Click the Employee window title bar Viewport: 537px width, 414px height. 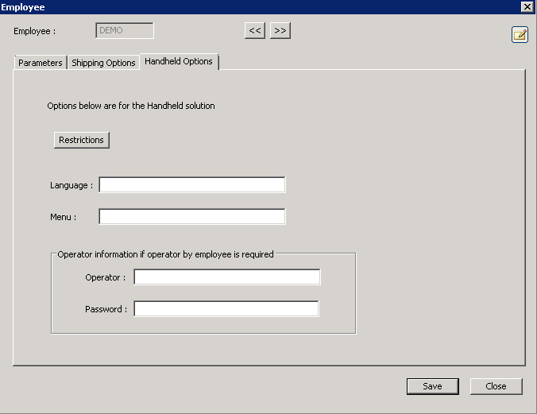[238, 6]
